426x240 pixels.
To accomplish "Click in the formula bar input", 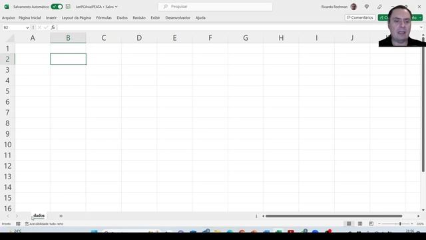I will pyautogui.click(x=238, y=27).
